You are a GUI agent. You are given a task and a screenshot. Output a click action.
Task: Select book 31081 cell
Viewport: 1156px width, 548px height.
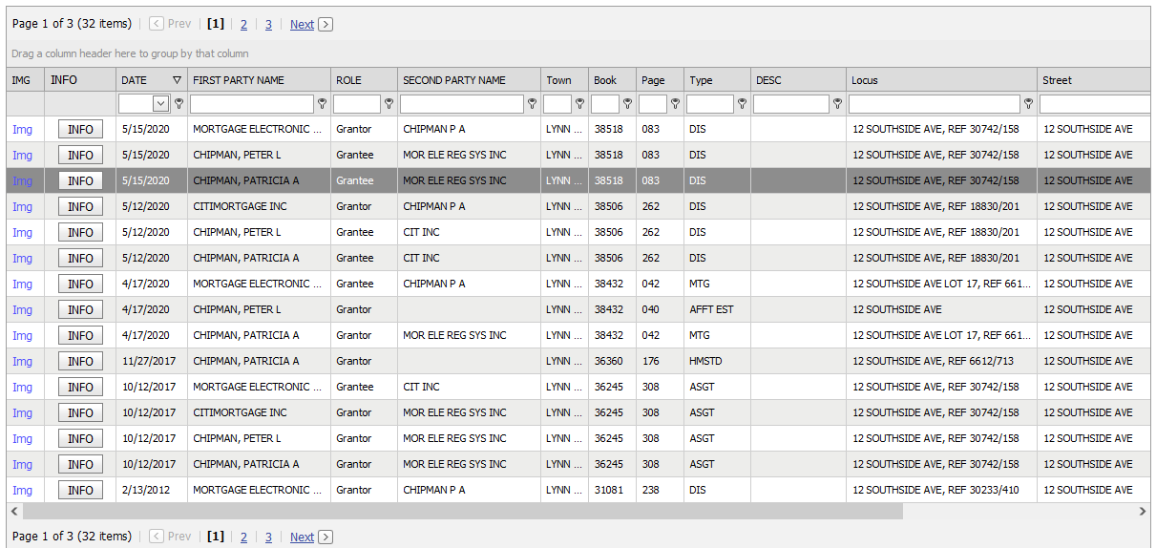point(612,490)
